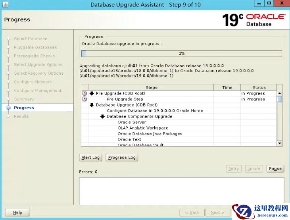Open the Alert Log
This screenshot has height=220, width=290.
coord(90,157)
